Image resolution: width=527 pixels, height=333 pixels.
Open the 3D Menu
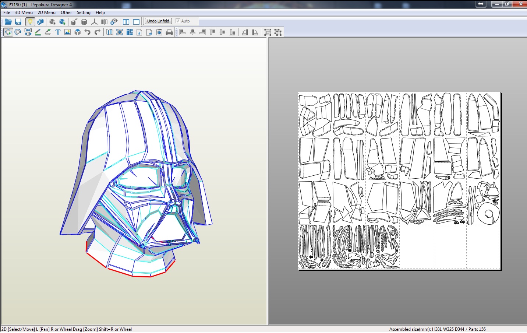click(24, 12)
